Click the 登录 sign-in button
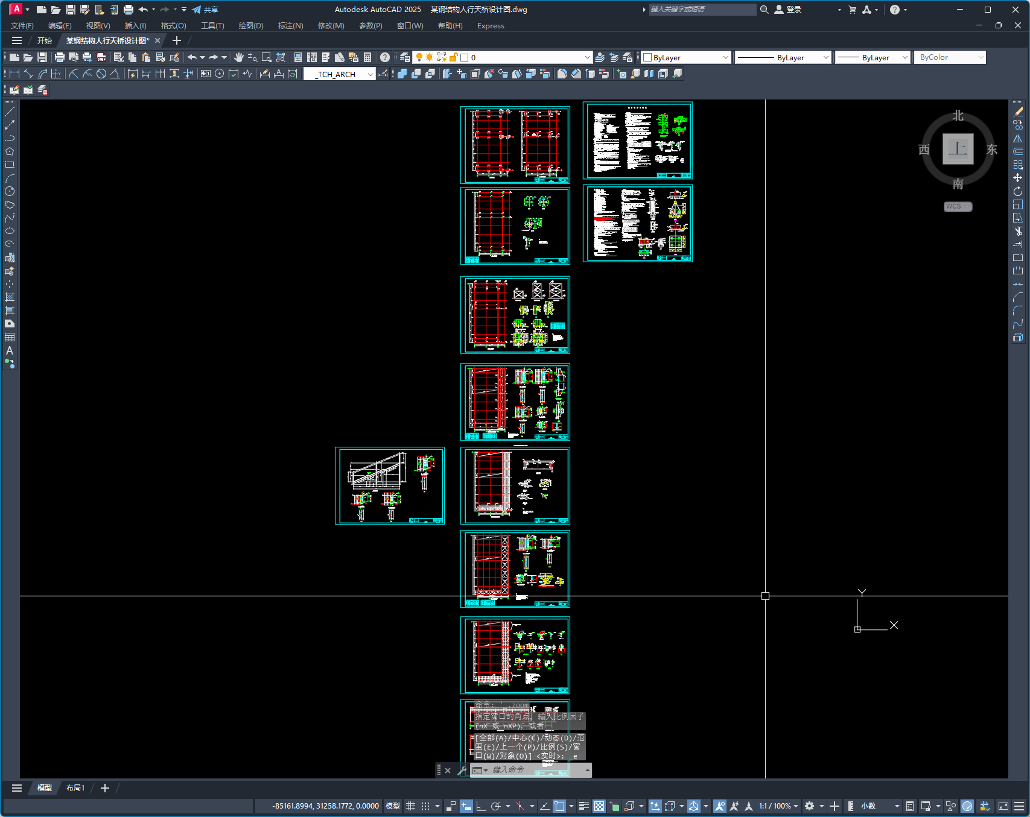 [x=788, y=10]
